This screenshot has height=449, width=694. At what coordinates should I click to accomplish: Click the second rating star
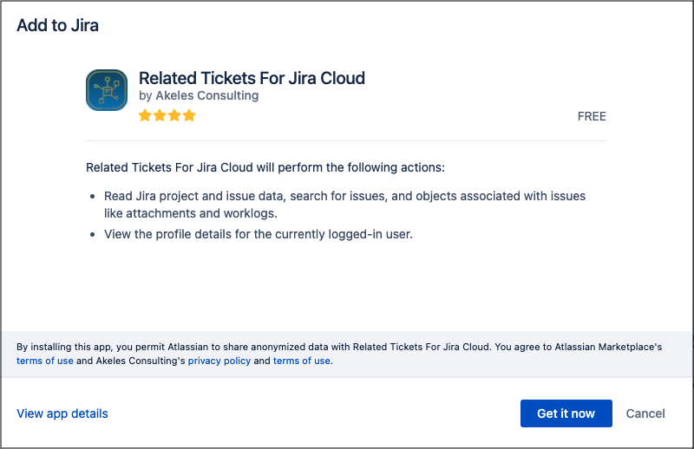pos(160,115)
